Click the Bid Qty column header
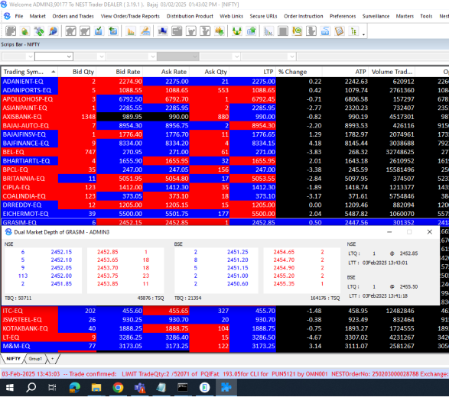 tap(76, 72)
